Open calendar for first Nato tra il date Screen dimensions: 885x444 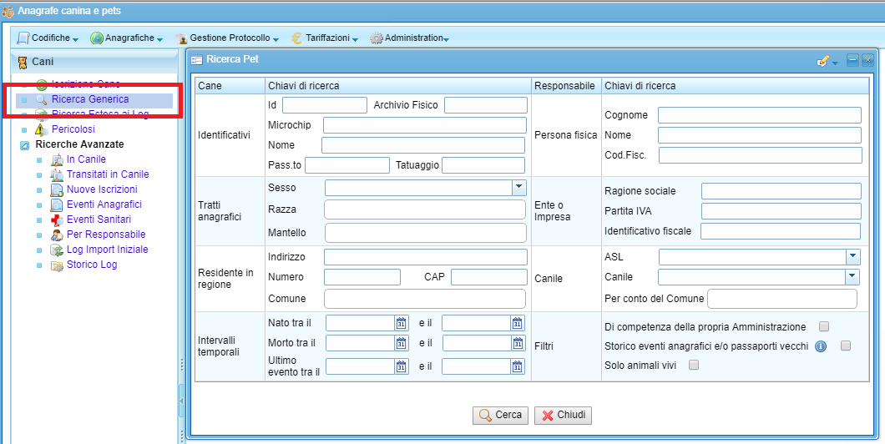(x=402, y=324)
